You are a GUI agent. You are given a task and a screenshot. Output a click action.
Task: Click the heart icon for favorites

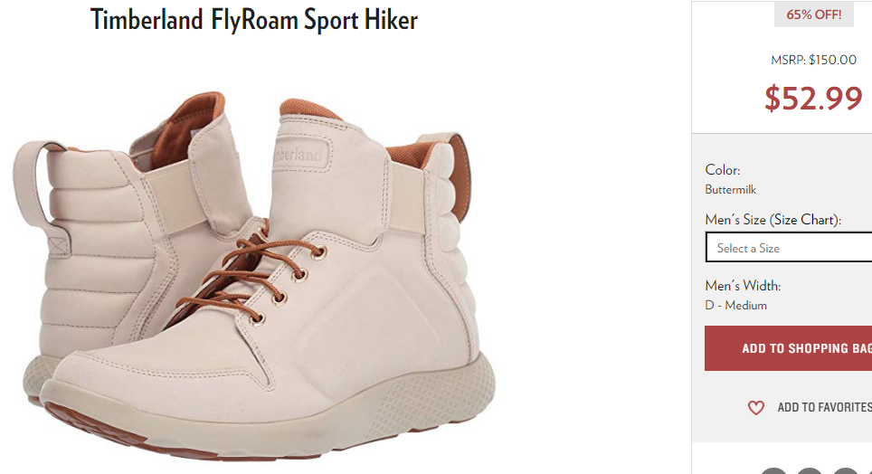[756, 408]
